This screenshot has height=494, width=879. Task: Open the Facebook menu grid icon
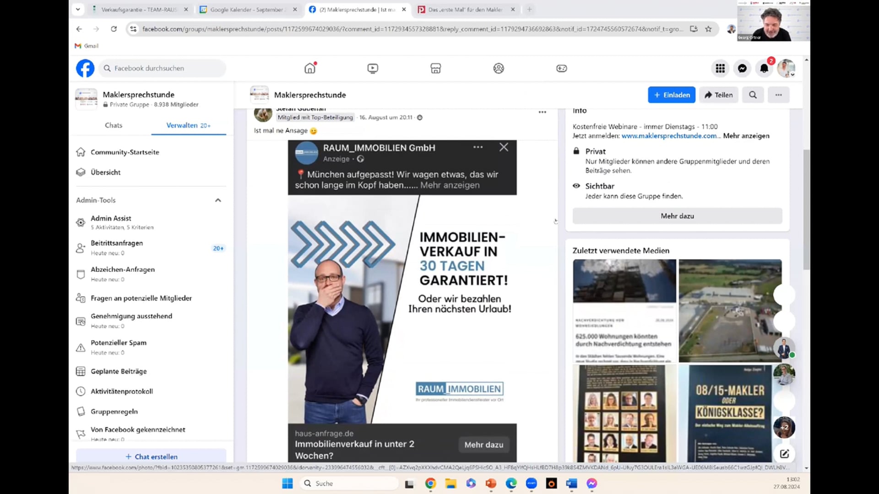pyautogui.click(x=720, y=68)
